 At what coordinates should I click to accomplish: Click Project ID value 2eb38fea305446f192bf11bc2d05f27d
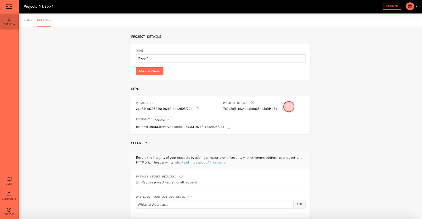tap(164, 109)
